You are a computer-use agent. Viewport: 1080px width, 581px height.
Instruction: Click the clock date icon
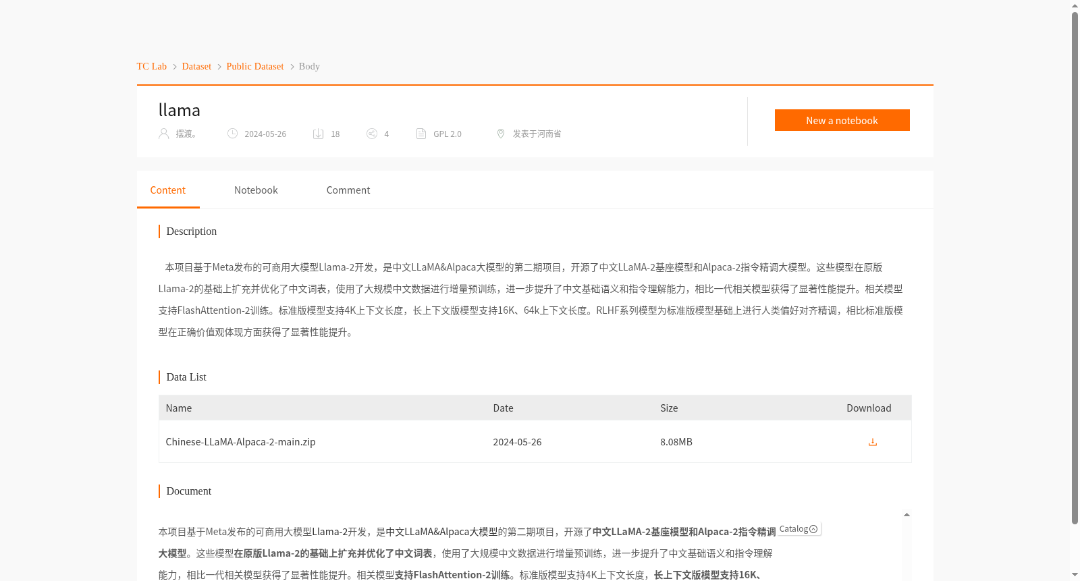pos(232,134)
